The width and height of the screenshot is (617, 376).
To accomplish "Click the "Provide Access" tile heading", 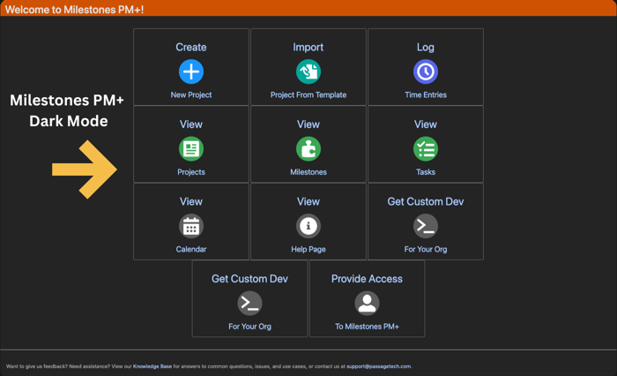I will [368, 279].
